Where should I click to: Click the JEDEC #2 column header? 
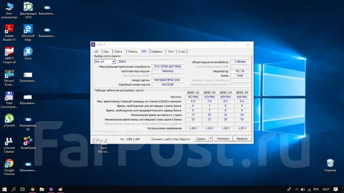pyautogui.click(x=193, y=93)
